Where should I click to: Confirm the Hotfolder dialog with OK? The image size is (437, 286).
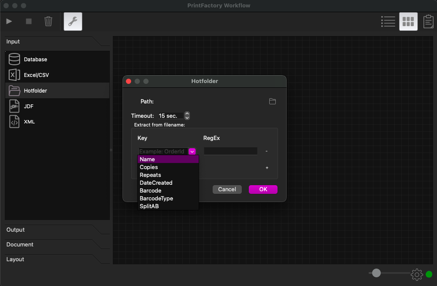click(x=263, y=189)
